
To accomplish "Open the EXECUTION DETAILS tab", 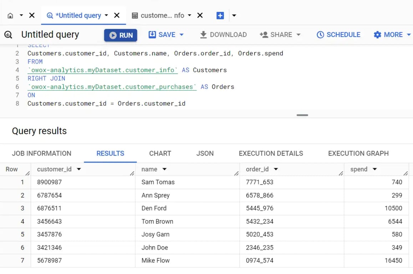I will pos(271,153).
